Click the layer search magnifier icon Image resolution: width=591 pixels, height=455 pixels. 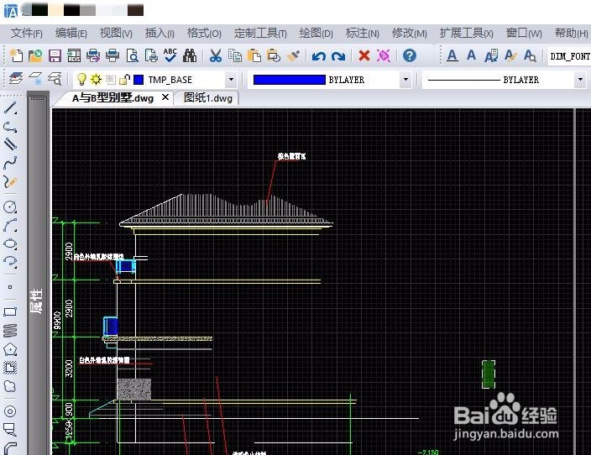click(x=55, y=79)
